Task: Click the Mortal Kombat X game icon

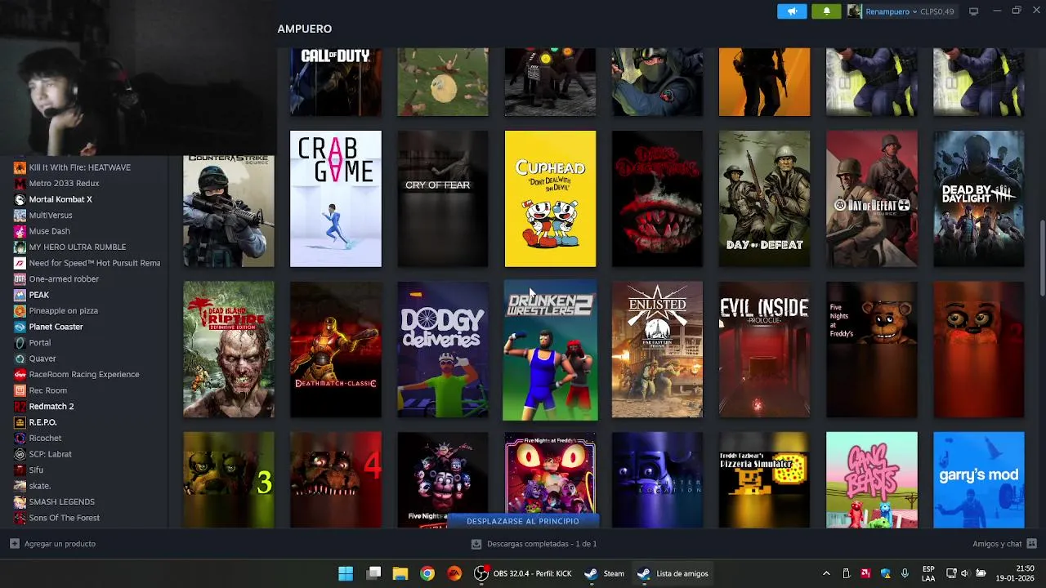Action: [x=20, y=199]
